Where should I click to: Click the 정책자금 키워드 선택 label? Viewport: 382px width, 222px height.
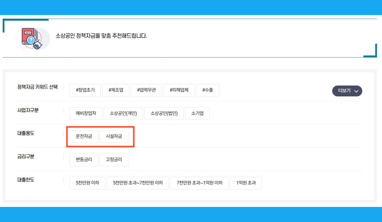pyautogui.click(x=37, y=87)
